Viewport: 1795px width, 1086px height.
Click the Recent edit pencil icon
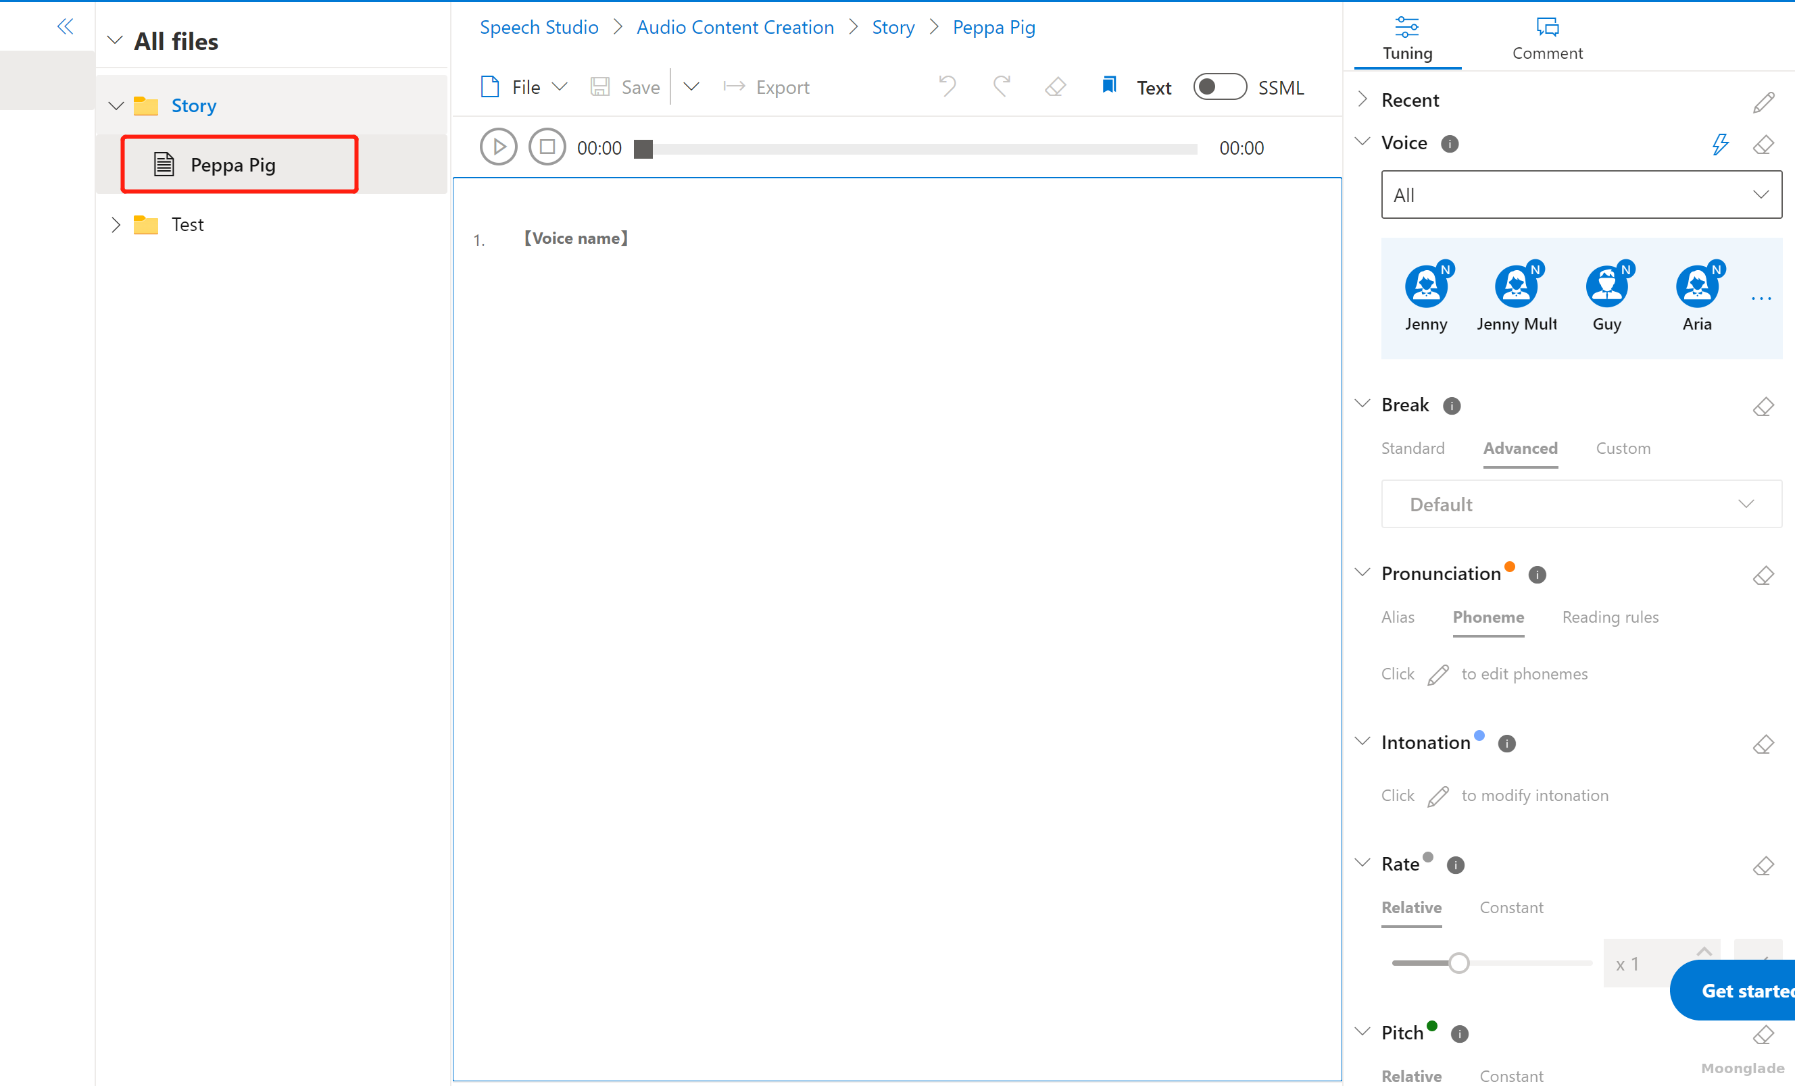[1763, 103]
